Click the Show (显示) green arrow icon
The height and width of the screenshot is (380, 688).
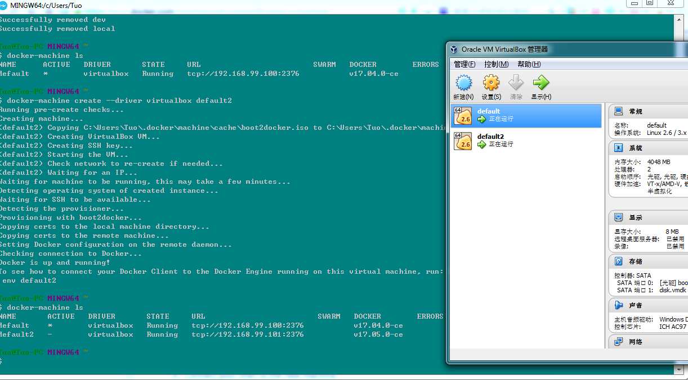click(541, 83)
